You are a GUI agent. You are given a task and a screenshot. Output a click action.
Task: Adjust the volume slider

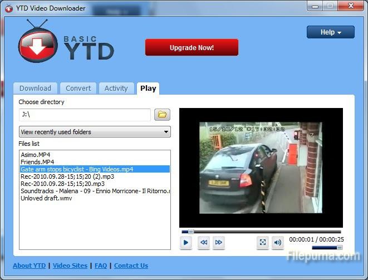pyautogui.click(x=327, y=247)
